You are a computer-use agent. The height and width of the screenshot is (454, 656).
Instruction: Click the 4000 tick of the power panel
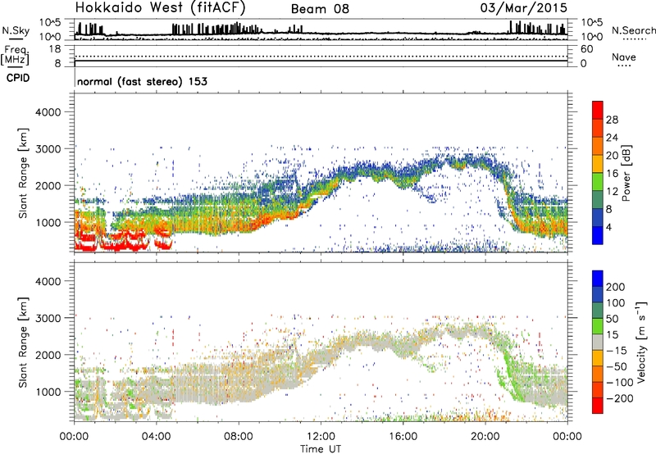(x=48, y=112)
